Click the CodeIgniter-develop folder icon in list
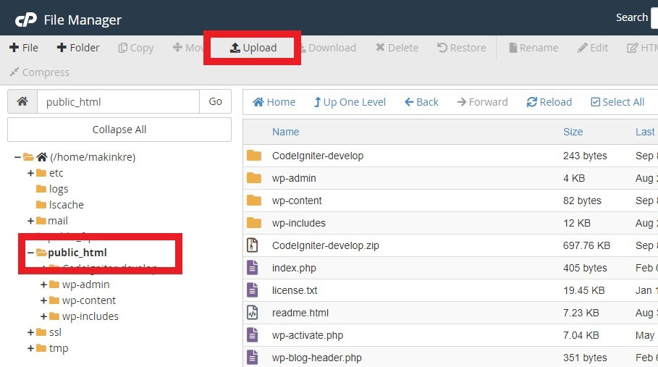The image size is (658, 367). click(254, 156)
